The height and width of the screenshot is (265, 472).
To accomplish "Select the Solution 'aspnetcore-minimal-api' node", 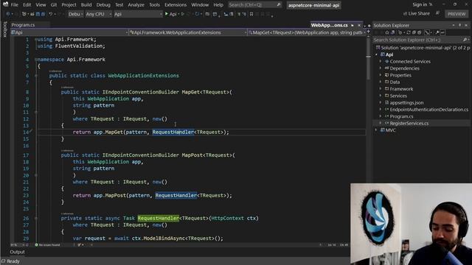I will [425, 48].
